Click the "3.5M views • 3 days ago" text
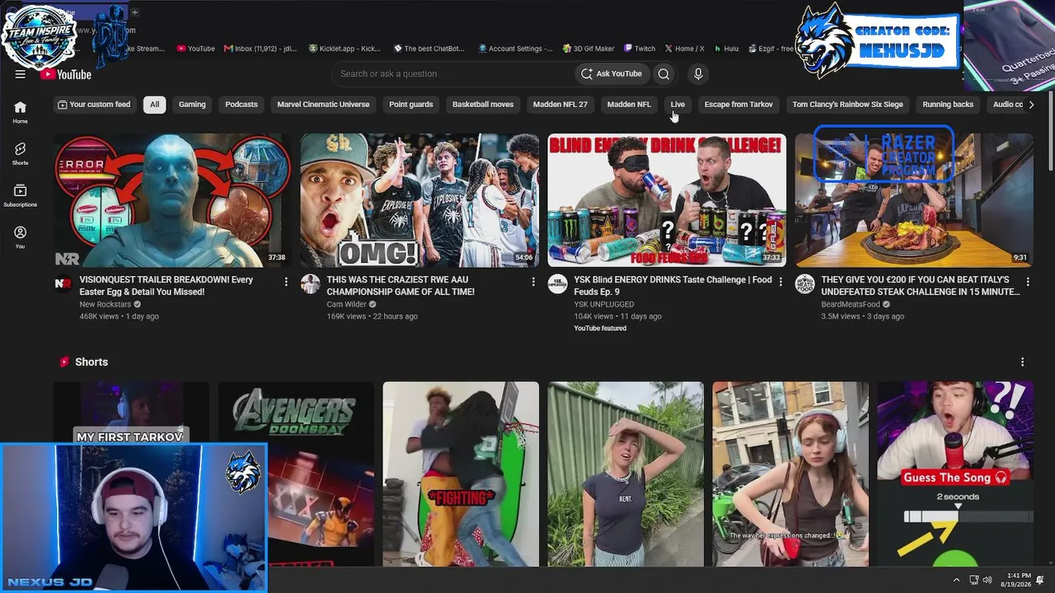The height and width of the screenshot is (593, 1055). 864,316
